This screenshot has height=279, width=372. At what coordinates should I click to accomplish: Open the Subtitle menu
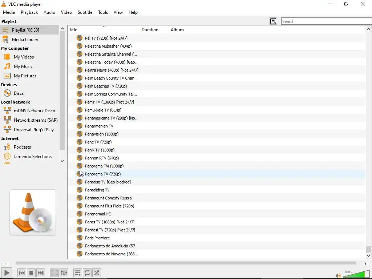click(85, 12)
